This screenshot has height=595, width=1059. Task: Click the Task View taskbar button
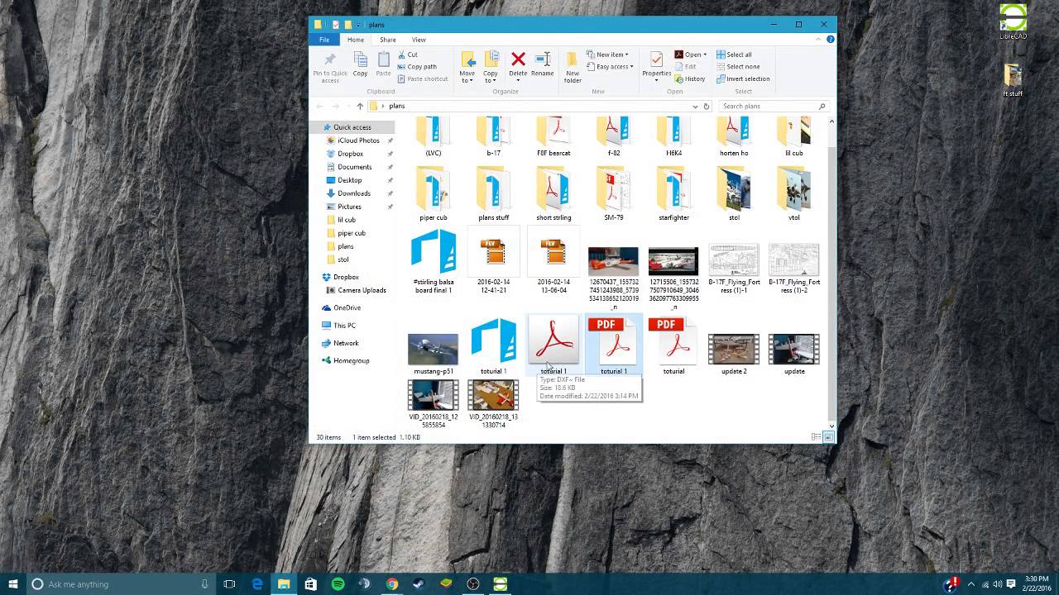click(x=229, y=584)
